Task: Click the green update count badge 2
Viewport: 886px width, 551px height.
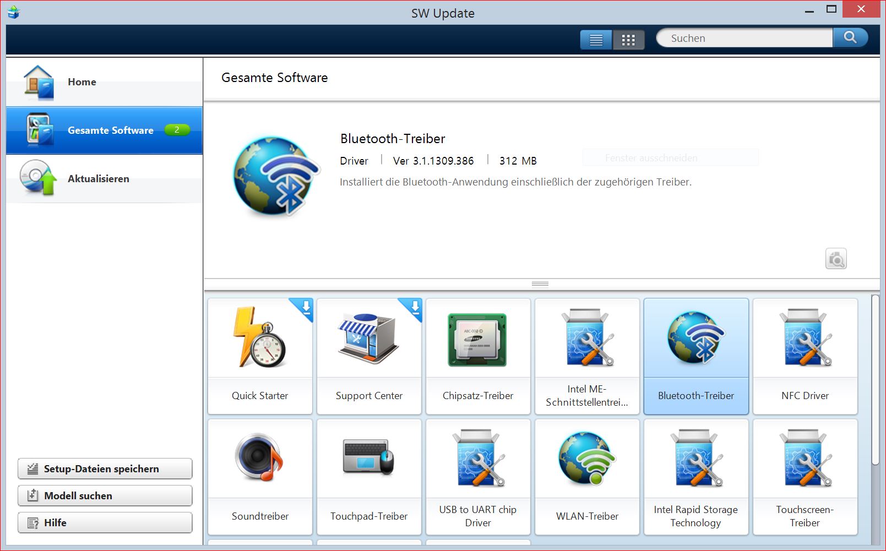Action: tap(177, 130)
